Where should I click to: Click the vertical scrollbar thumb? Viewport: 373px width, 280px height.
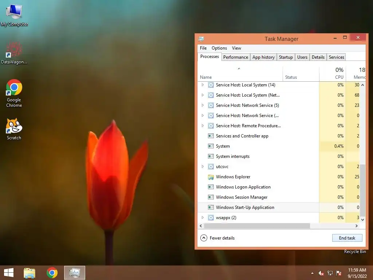362,190
